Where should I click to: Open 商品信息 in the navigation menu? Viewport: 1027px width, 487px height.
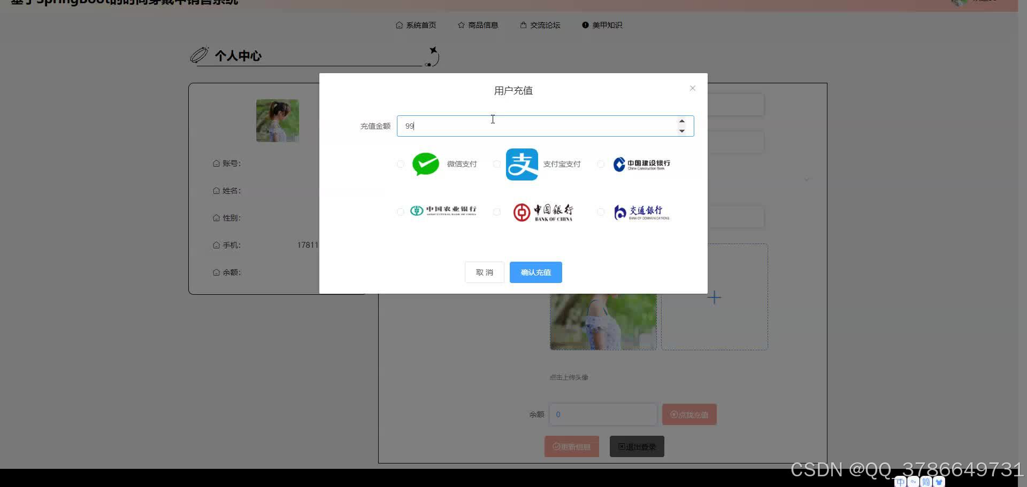click(x=483, y=25)
